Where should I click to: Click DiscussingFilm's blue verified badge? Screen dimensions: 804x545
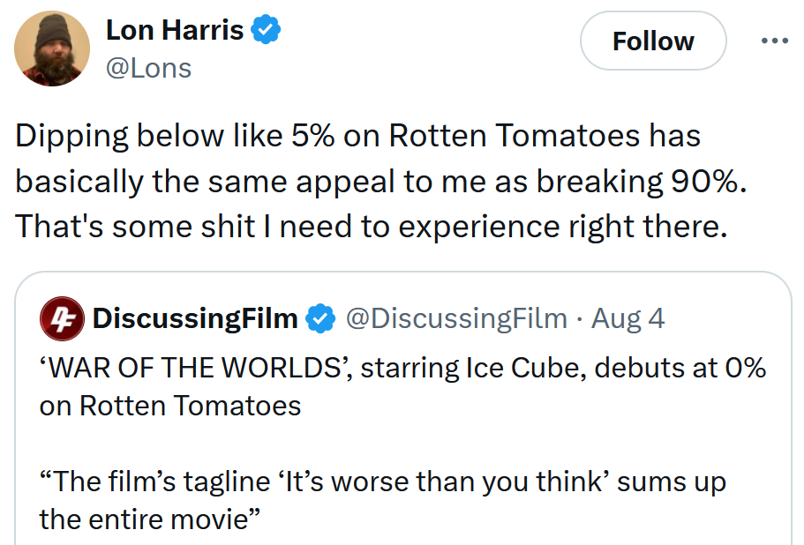[x=320, y=318]
